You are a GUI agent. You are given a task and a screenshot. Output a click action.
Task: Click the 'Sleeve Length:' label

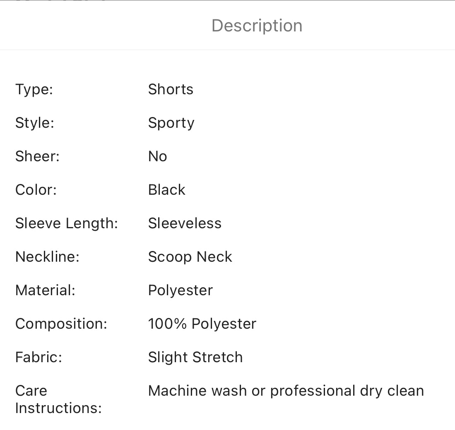[x=67, y=223]
